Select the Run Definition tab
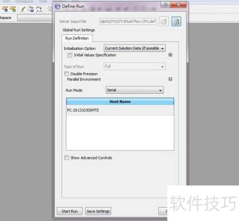 pos(77,38)
